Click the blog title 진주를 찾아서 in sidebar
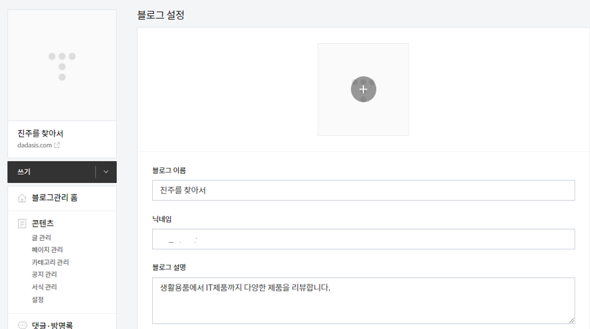 (41, 134)
